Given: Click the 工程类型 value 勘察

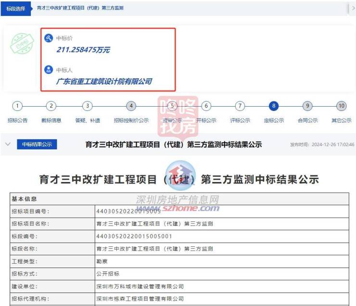Looking at the screenshot, I should (x=102, y=261).
